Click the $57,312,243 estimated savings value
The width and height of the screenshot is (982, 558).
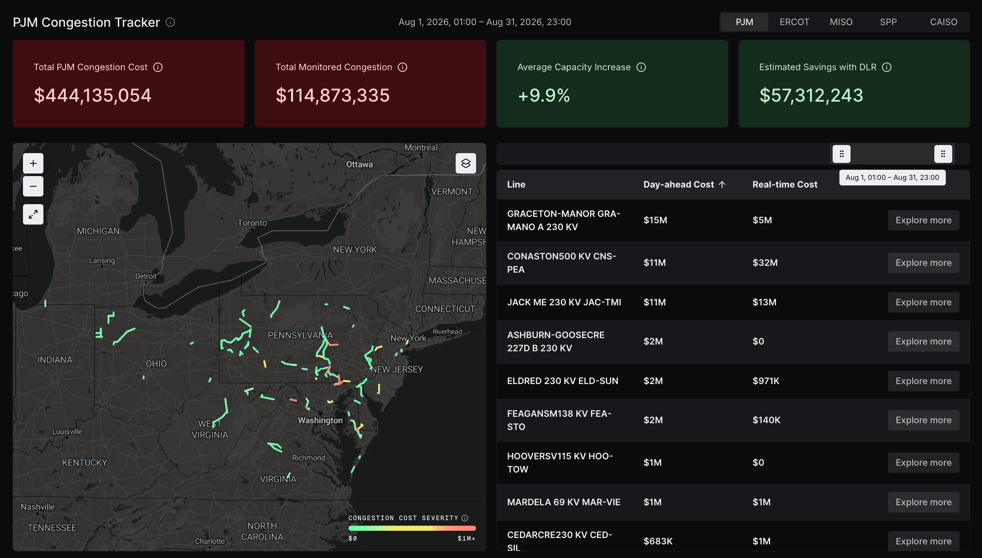click(x=811, y=95)
